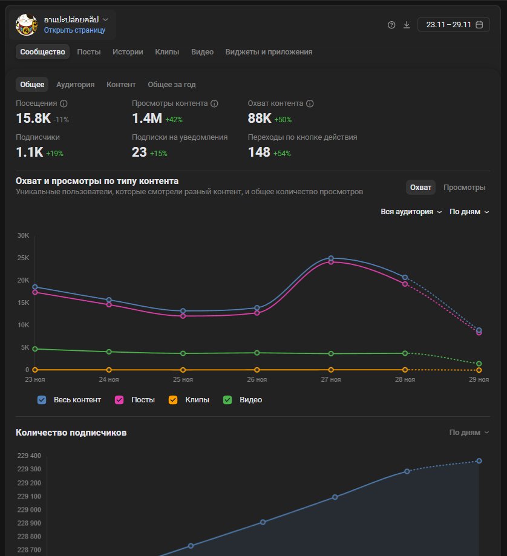This screenshot has height=556, width=507.
Task: Uncheck the Весь контент legend checkbox
Action: click(x=42, y=400)
